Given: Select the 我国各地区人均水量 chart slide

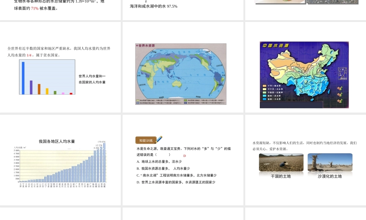Looking at the screenshot, I should click(60, 160).
